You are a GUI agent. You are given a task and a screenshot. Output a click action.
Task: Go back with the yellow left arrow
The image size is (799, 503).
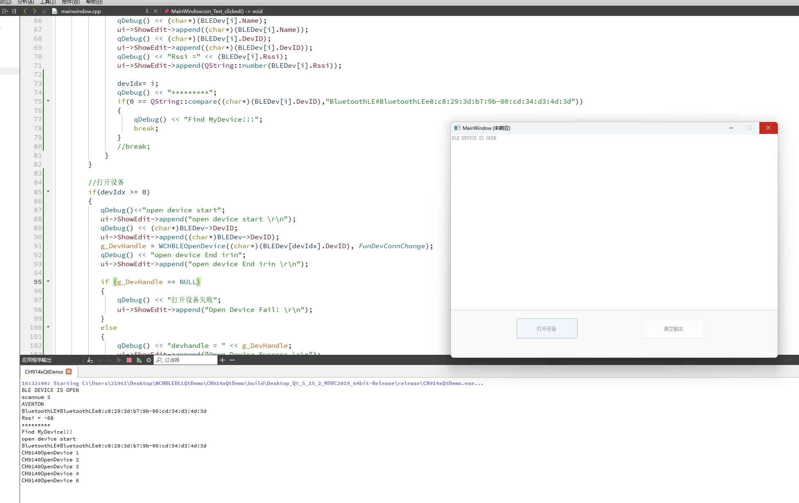coord(25,11)
